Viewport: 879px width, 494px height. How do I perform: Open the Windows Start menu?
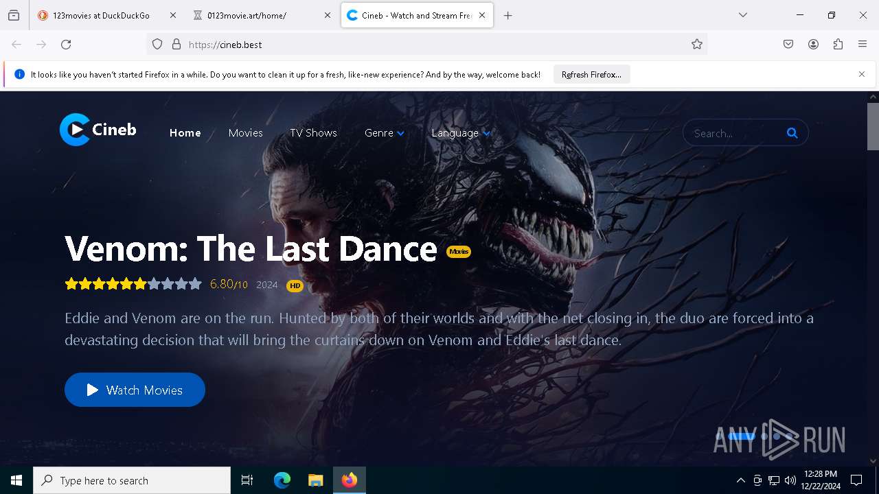click(x=16, y=480)
